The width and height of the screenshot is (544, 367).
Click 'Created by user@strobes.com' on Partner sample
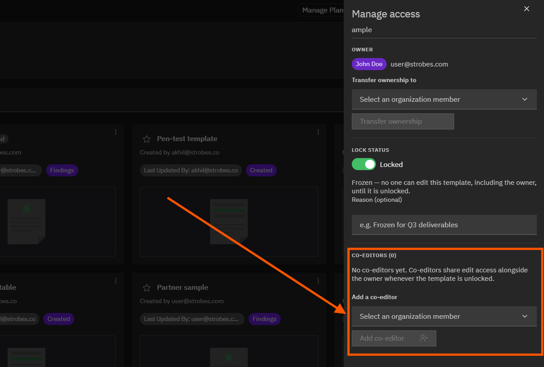pos(181,301)
